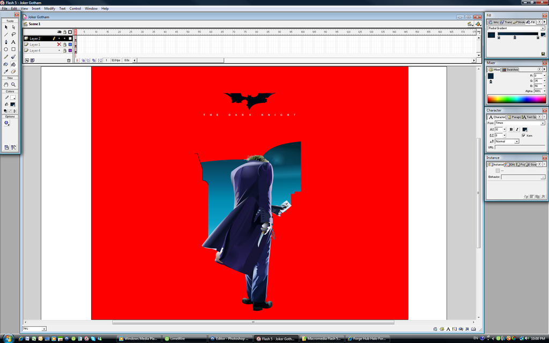Screen dimensions: 549x343
Task: Select the Pen tool
Action: pyautogui.click(x=6, y=42)
